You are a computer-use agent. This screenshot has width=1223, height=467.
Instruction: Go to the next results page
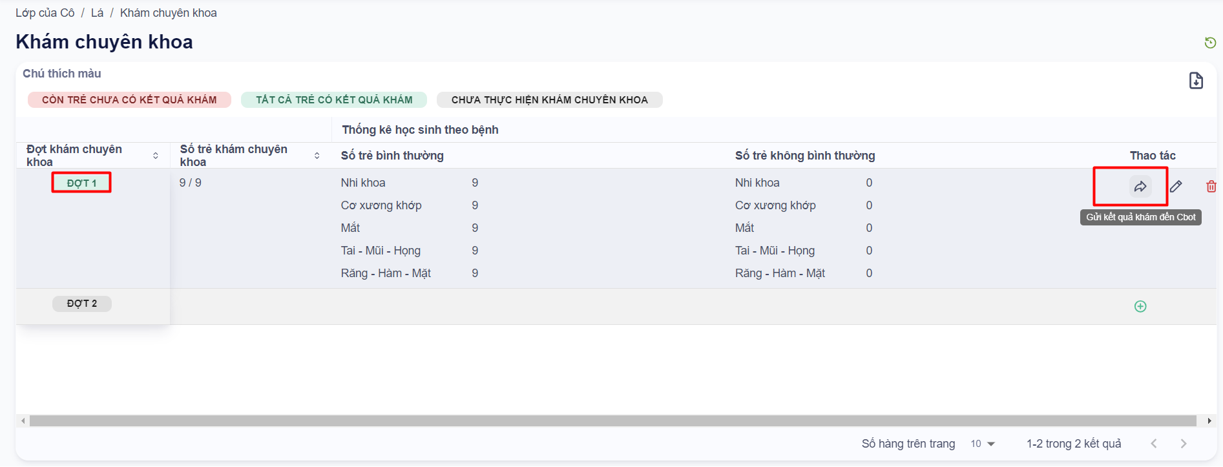coord(1184,444)
